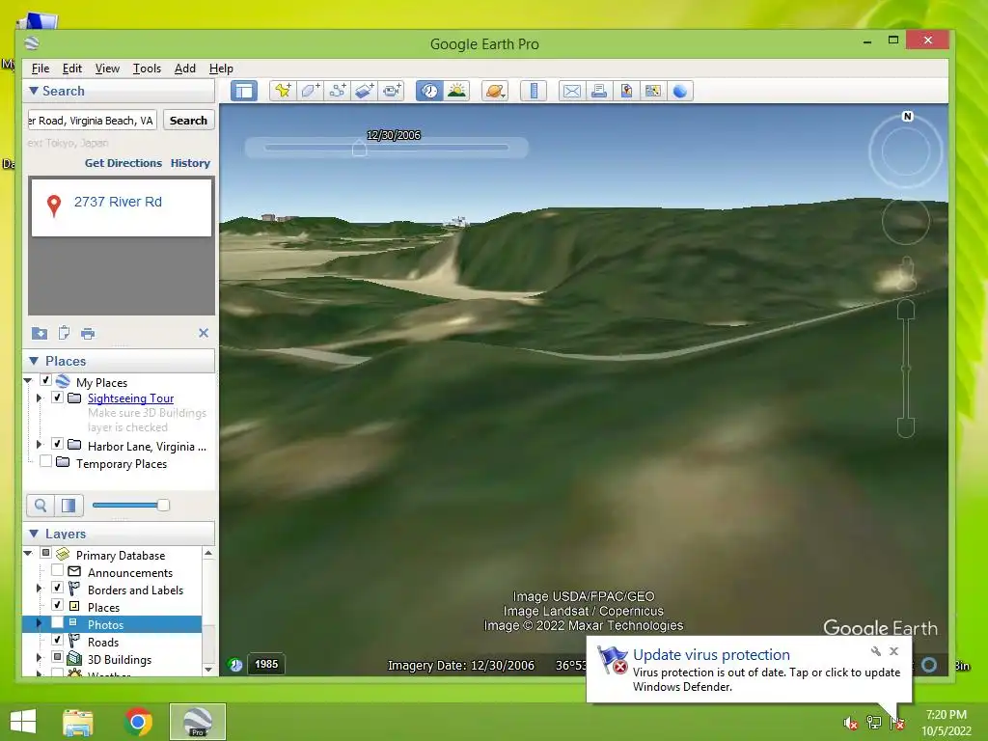
Task: Add a placemark with the pushpin icon
Action: 283,91
